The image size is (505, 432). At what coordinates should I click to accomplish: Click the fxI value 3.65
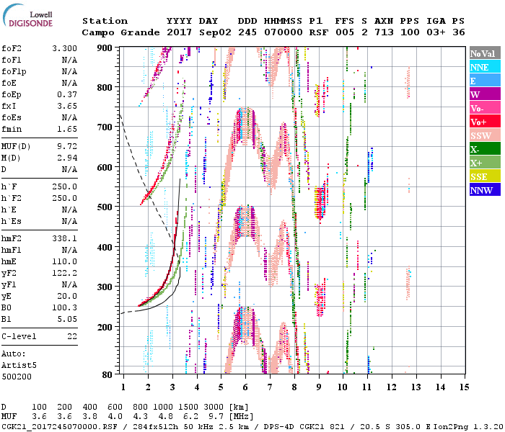[67, 106]
